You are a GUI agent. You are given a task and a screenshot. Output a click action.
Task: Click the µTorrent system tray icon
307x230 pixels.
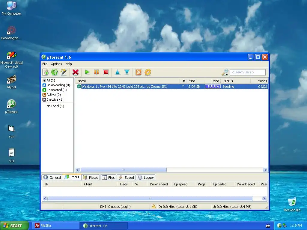click(279, 226)
